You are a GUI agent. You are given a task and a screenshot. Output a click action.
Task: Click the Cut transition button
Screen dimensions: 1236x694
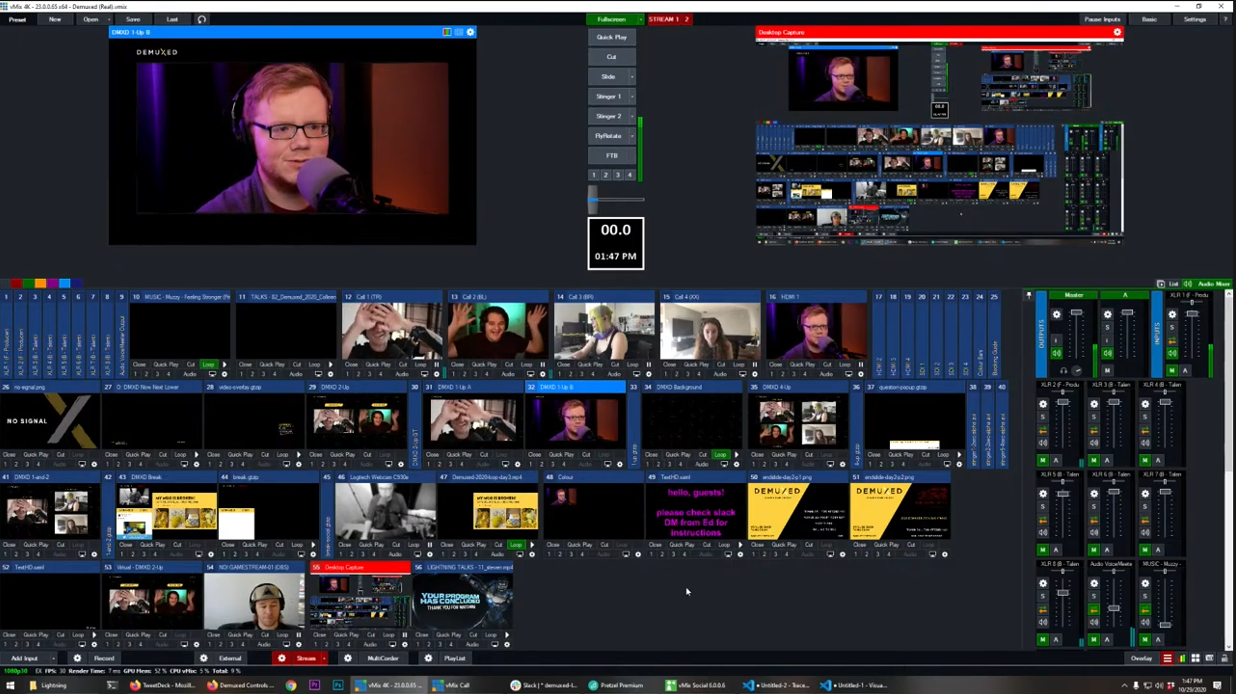612,57
